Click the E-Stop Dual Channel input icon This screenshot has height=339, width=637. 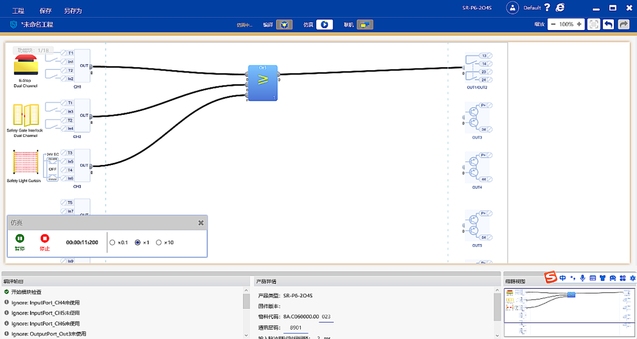[25, 65]
